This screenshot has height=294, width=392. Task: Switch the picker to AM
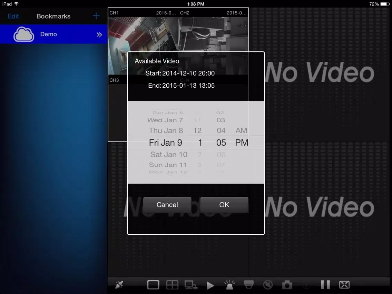point(241,130)
